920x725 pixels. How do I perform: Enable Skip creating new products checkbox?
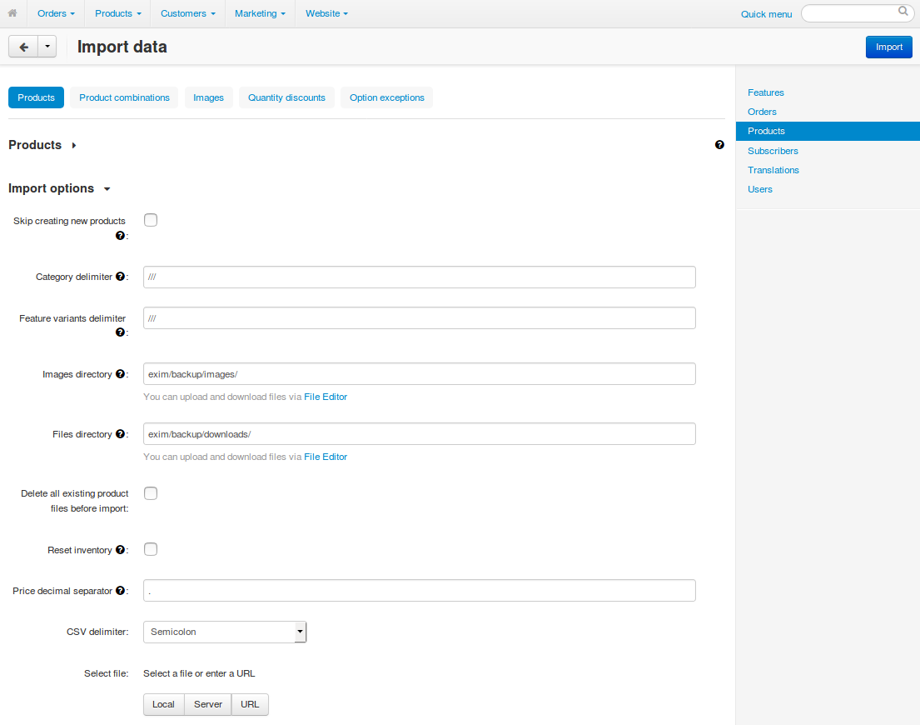click(151, 220)
